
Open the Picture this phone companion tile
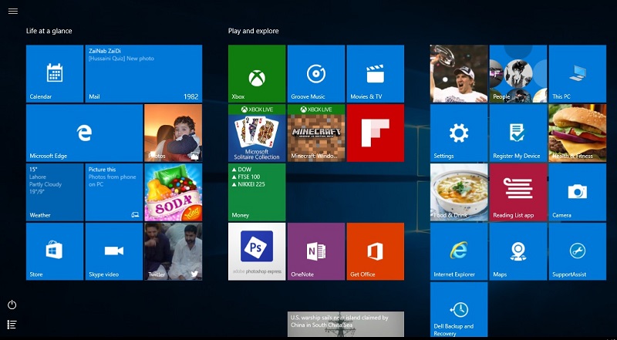[114, 193]
